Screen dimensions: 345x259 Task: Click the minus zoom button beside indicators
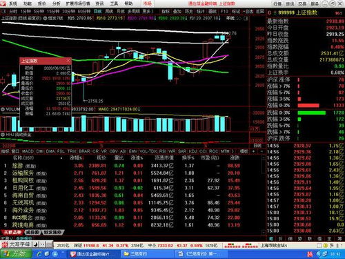[262, 151]
